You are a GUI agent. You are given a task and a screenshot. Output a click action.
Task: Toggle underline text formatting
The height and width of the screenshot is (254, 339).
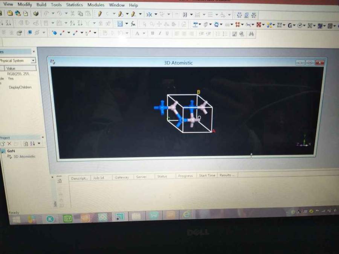(x=167, y=33)
